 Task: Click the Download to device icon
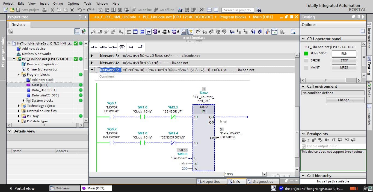pyautogui.click(x=107, y=10)
